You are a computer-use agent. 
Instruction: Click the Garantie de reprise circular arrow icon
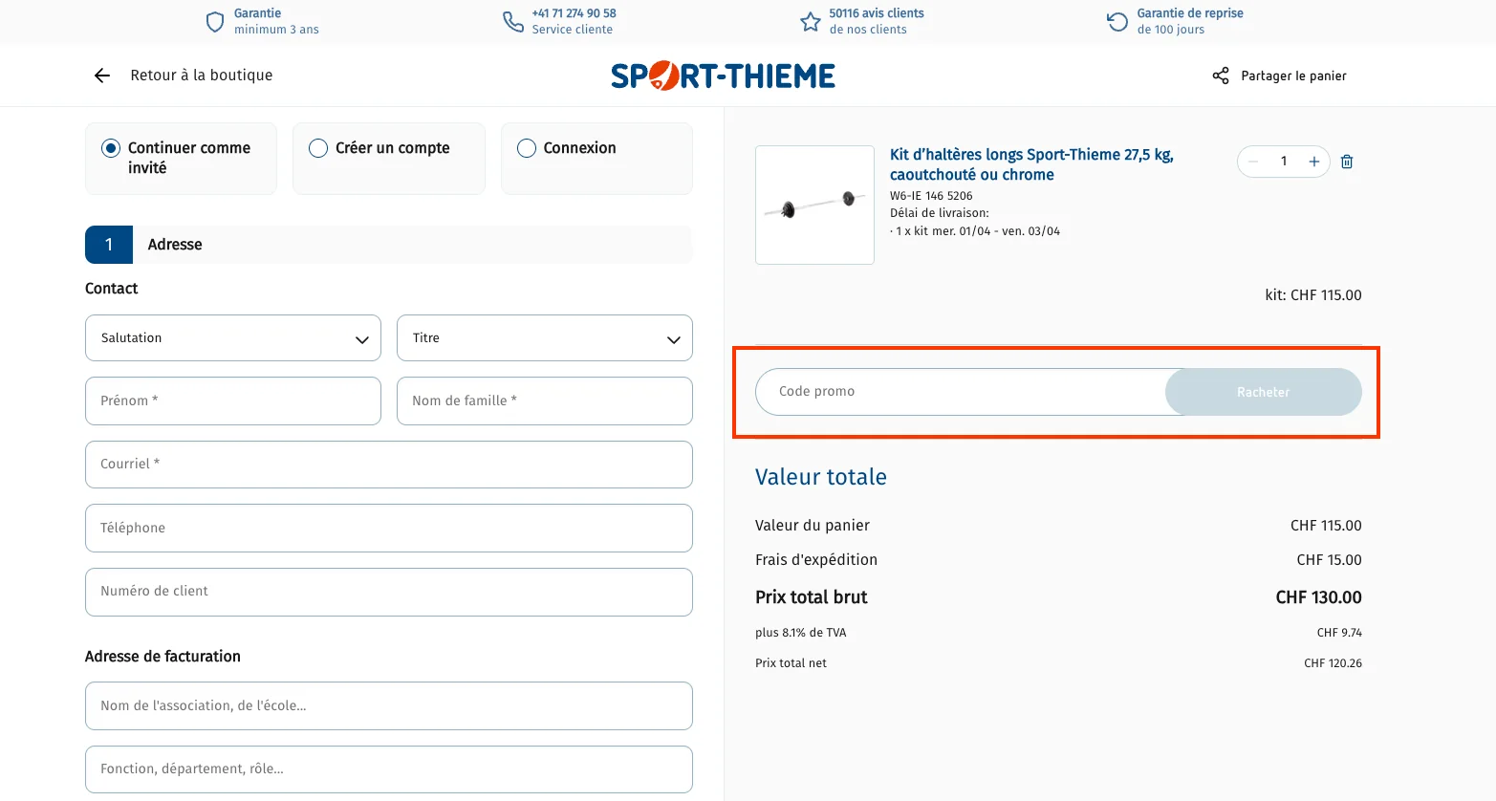1116,21
